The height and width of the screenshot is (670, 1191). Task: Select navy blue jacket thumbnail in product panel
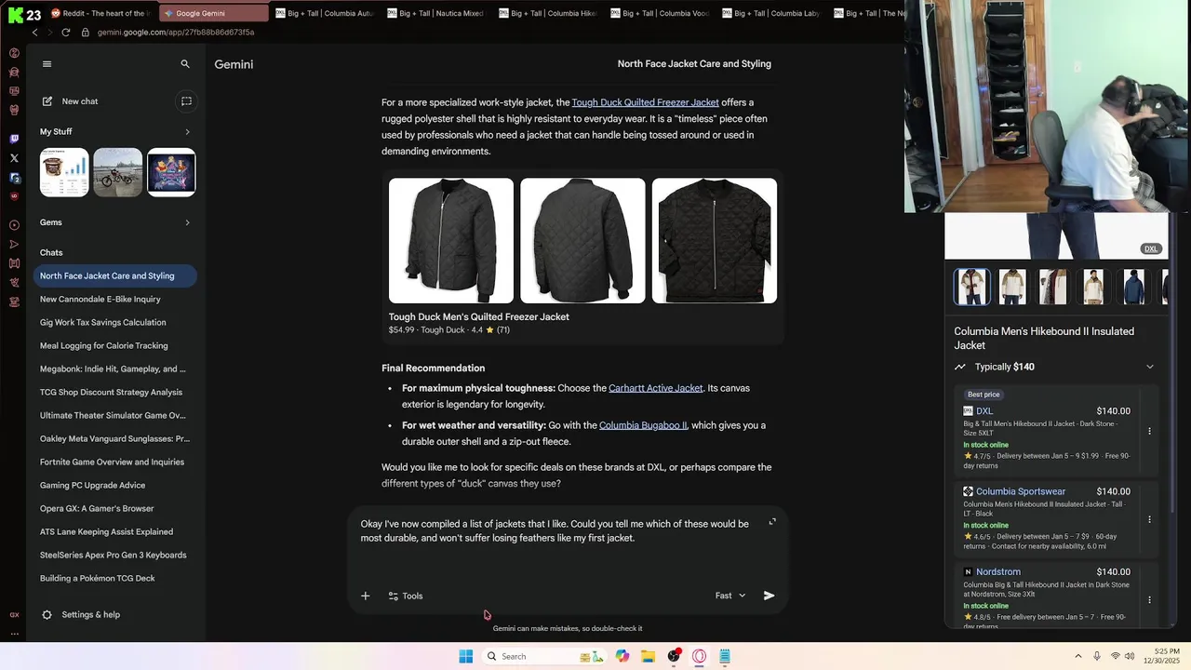pyautogui.click(x=1133, y=287)
